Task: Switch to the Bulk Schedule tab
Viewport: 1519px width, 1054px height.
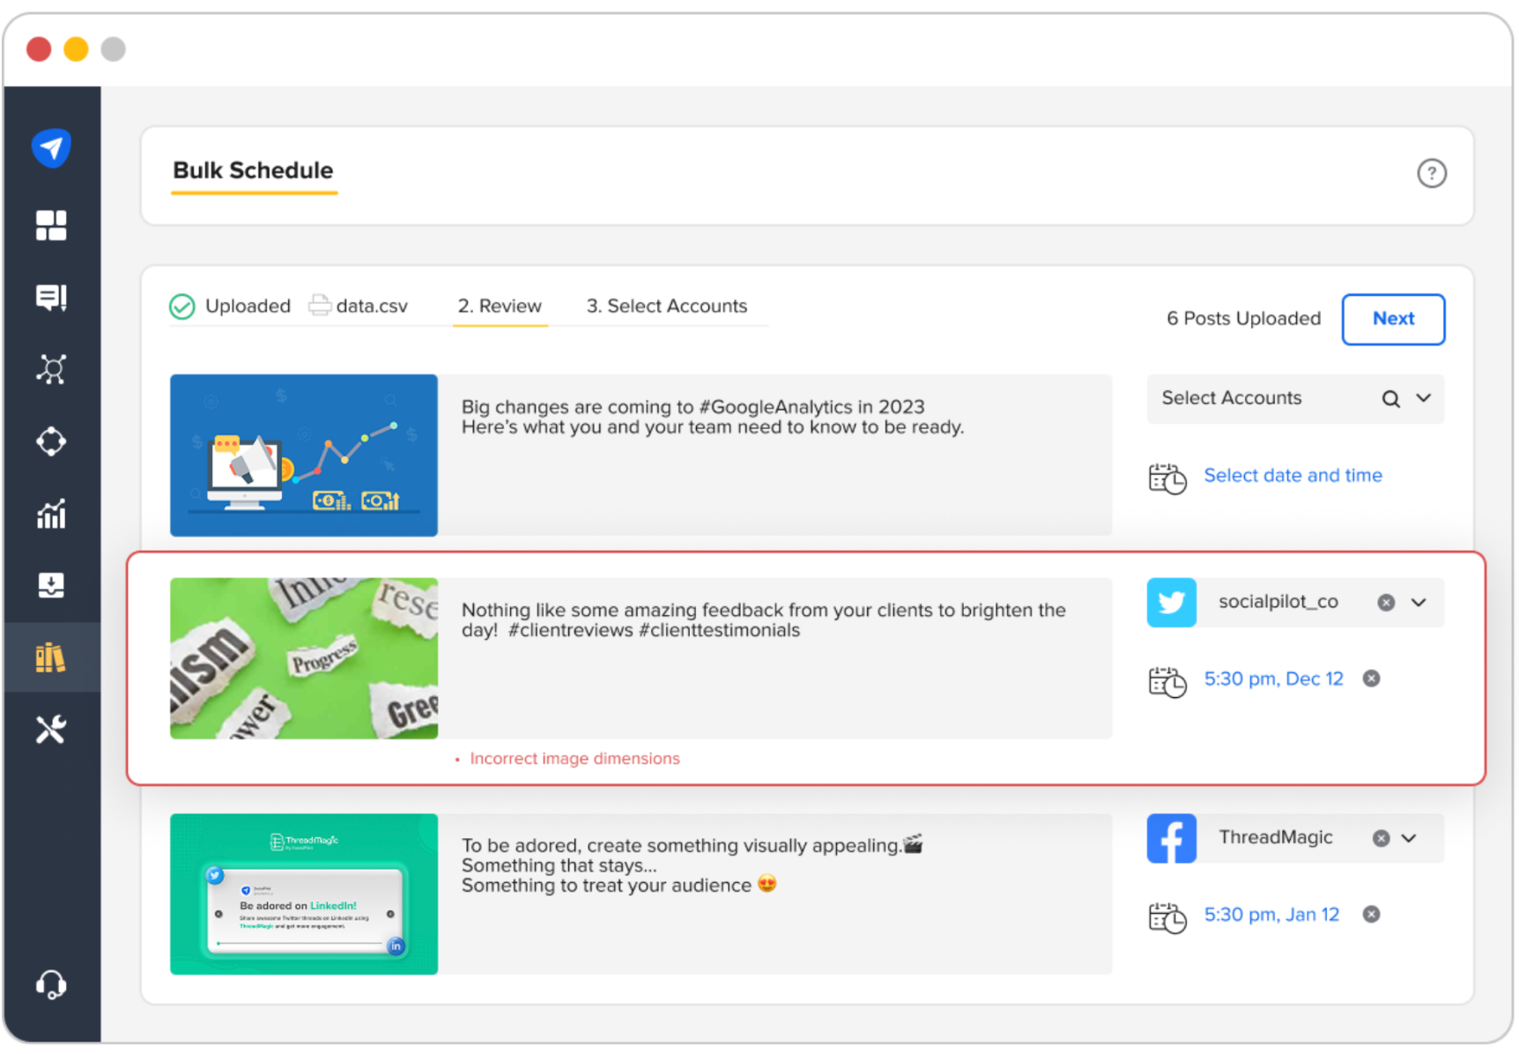Action: pos(253,171)
